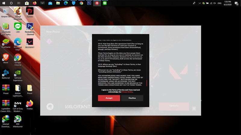
Task: Open the VALORANT desktop shortcut
Action: [x=30, y=43]
